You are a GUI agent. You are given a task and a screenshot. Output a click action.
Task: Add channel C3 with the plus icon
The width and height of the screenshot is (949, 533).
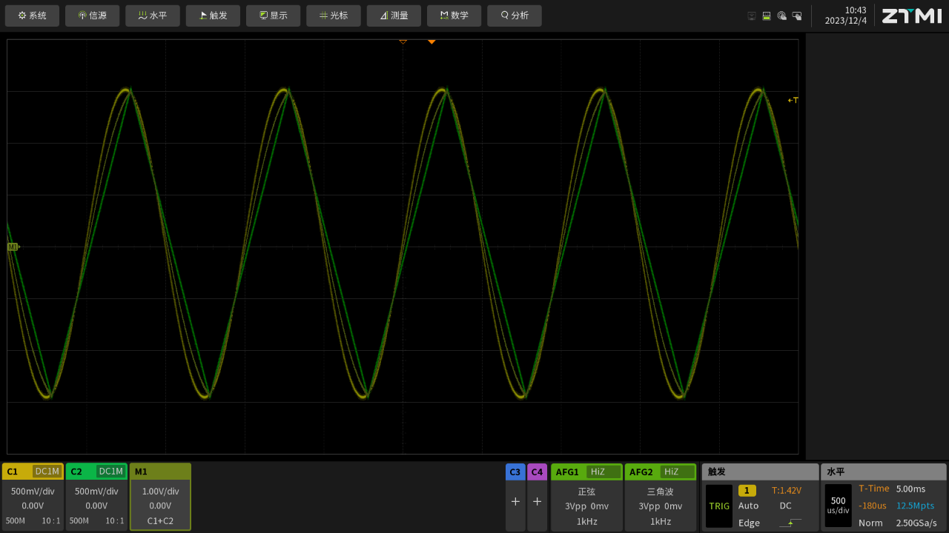pos(515,501)
